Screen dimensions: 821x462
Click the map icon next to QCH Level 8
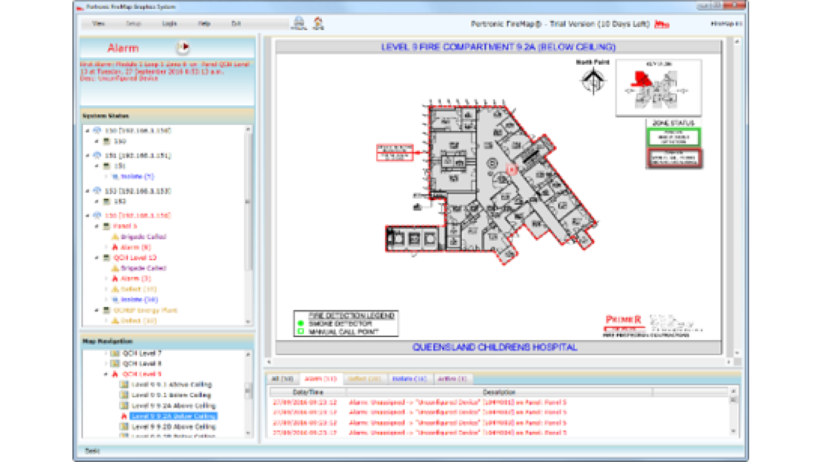114,363
